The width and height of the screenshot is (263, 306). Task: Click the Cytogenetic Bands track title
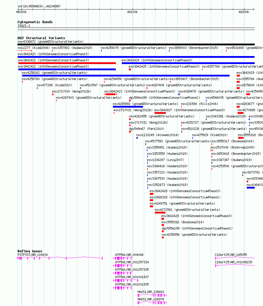(35, 22)
